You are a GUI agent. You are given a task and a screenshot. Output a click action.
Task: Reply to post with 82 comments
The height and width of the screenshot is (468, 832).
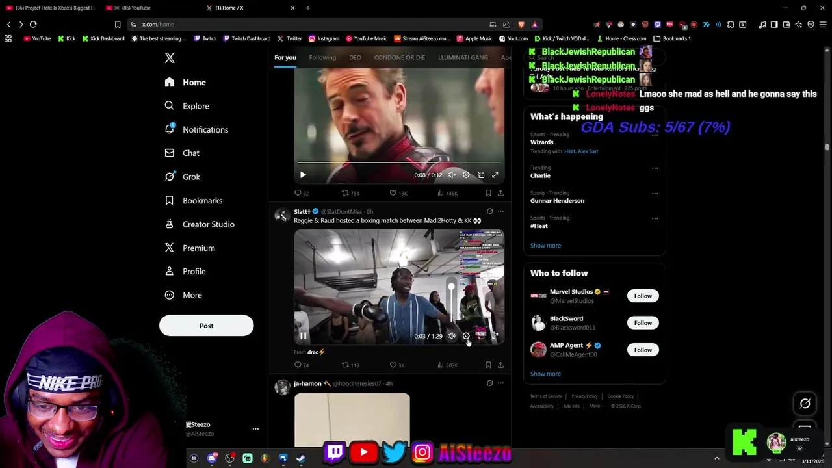[302, 193]
